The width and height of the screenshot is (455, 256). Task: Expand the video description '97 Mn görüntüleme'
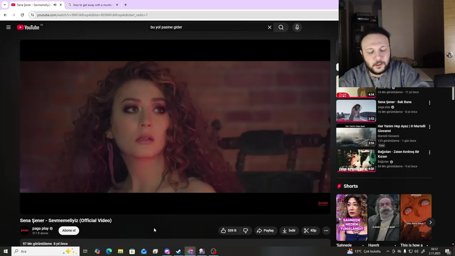coord(45,244)
